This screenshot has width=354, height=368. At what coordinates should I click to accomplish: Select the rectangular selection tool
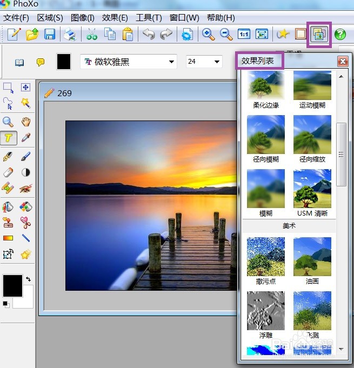pyautogui.click(x=8, y=88)
